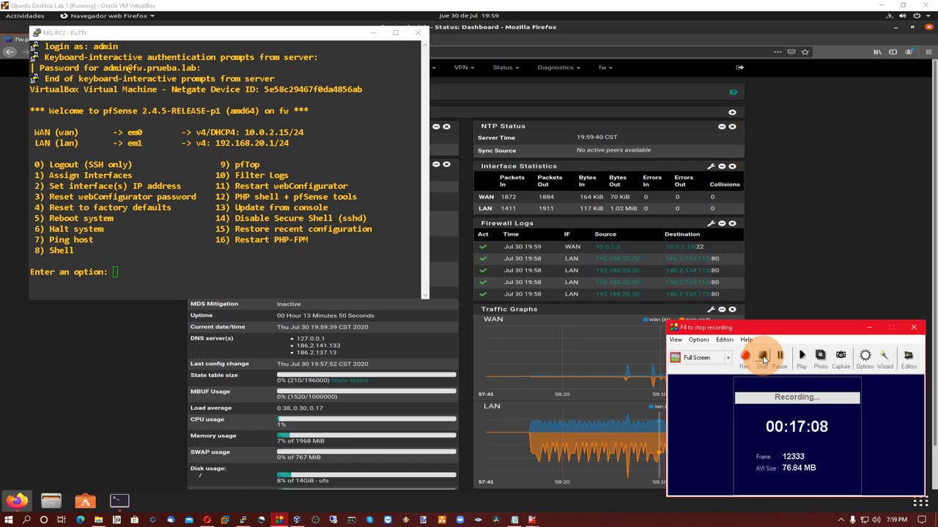Click the plus icon to add widgets

[x=732, y=112]
